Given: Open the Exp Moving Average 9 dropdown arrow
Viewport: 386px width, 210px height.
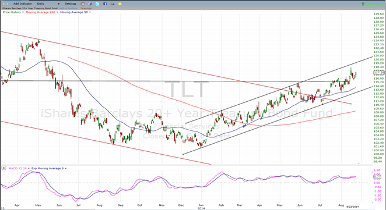Looking at the screenshot, I should pos(66,169).
